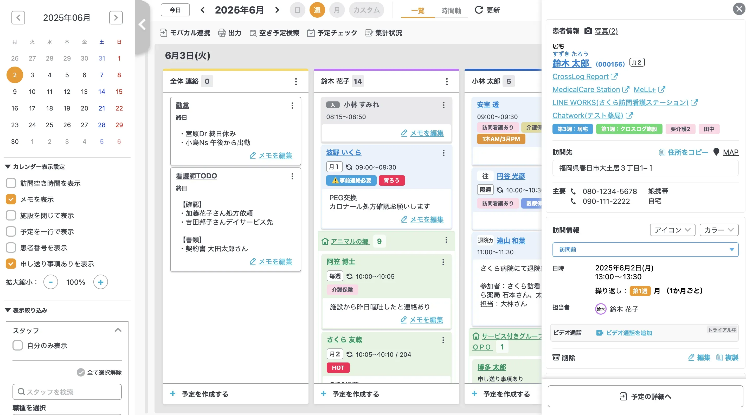Viewport: 746px width, 415px height.
Task: Open three-dot menu on 小林 すみれ card
Action: pos(443,105)
